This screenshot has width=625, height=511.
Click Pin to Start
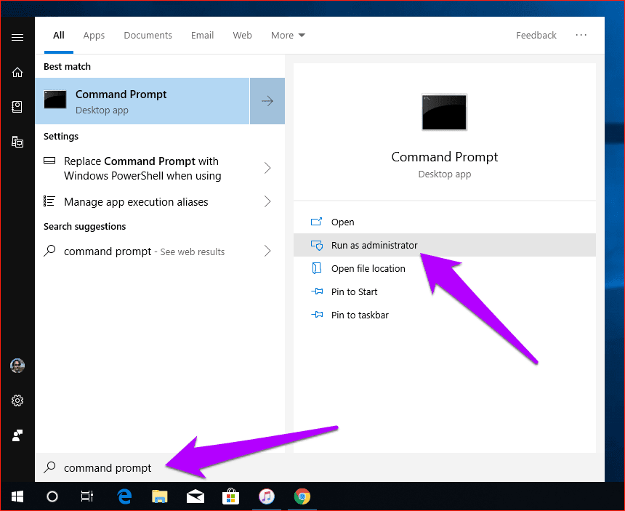click(x=445, y=291)
